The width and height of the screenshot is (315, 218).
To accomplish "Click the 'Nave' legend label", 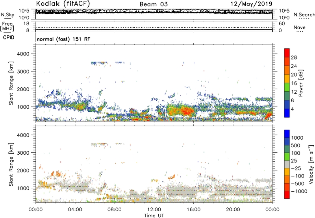I will click(300, 27).
